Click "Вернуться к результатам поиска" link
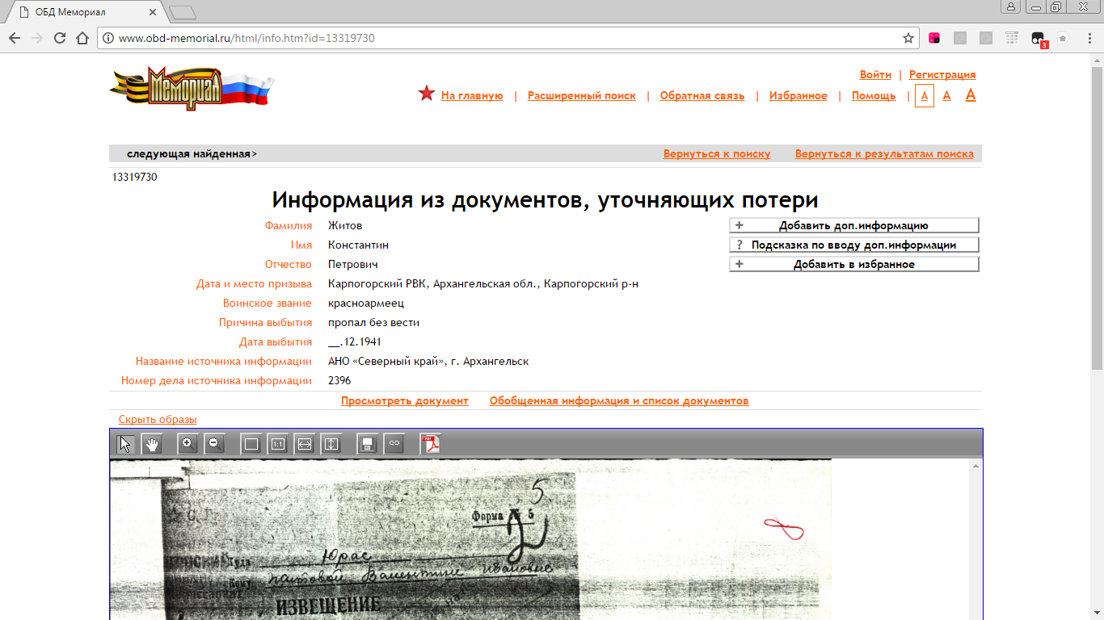 point(884,154)
